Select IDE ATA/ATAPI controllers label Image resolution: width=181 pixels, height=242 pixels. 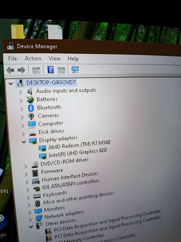71,184
